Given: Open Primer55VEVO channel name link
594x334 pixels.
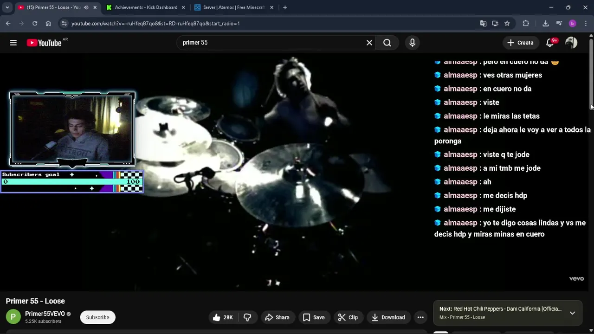Looking at the screenshot, I should click(45, 314).
